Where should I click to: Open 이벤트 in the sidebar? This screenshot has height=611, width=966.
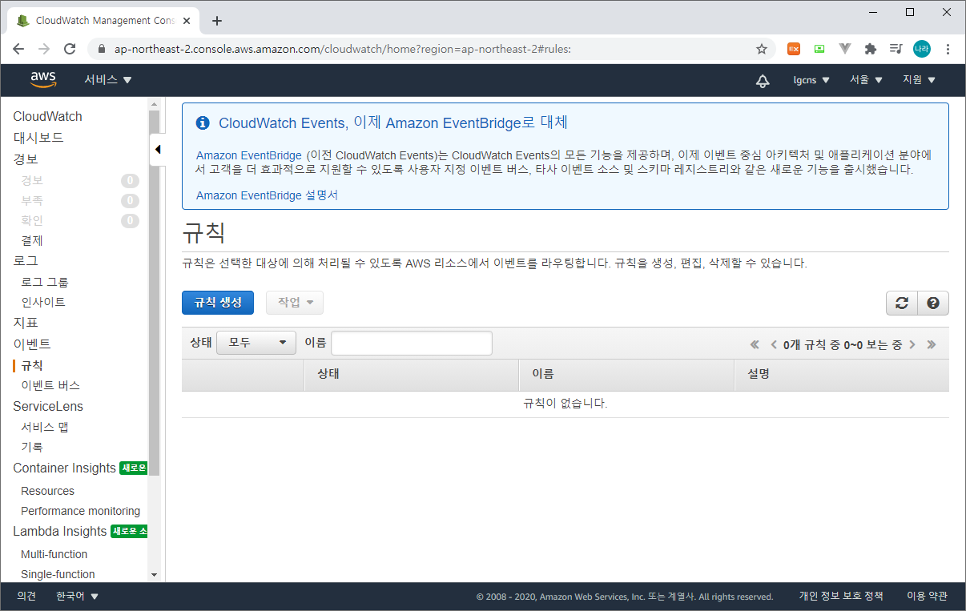(32, 344)
